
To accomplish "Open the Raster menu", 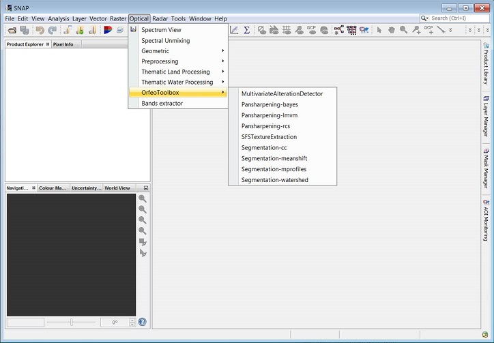I will coord(118,18).
